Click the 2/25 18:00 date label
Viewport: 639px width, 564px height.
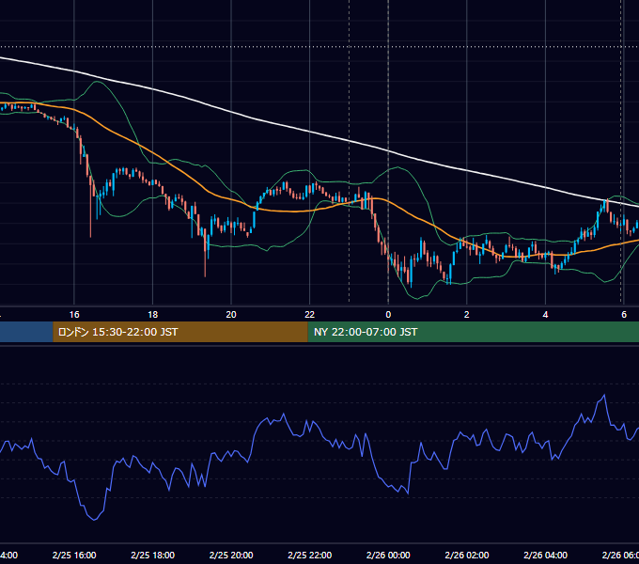point(153,555)
